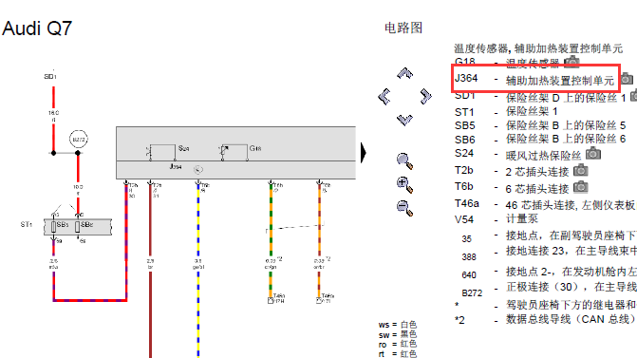Select T46a legend entry

(x=545, y=204)
